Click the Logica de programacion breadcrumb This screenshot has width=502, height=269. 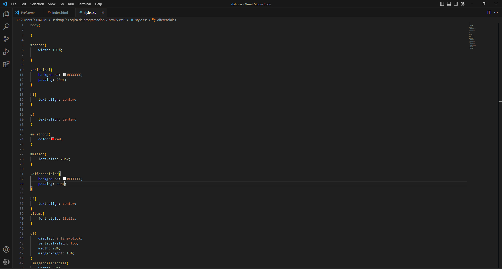(x=86, y=20)
